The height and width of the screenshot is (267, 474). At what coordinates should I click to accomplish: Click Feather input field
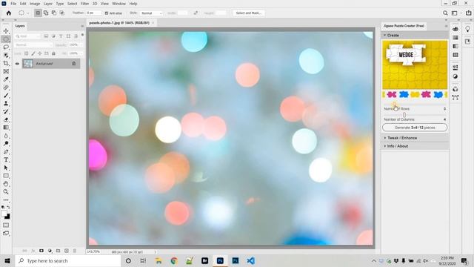point(94,13)
